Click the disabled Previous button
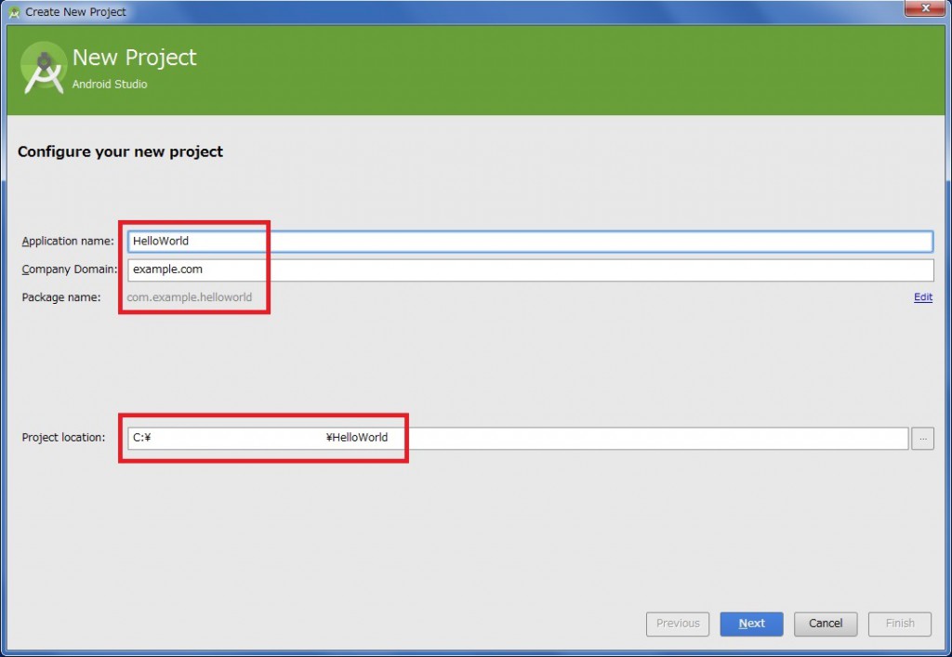The height and width of the screenshot is (657, 952). [x=678, y=624]
